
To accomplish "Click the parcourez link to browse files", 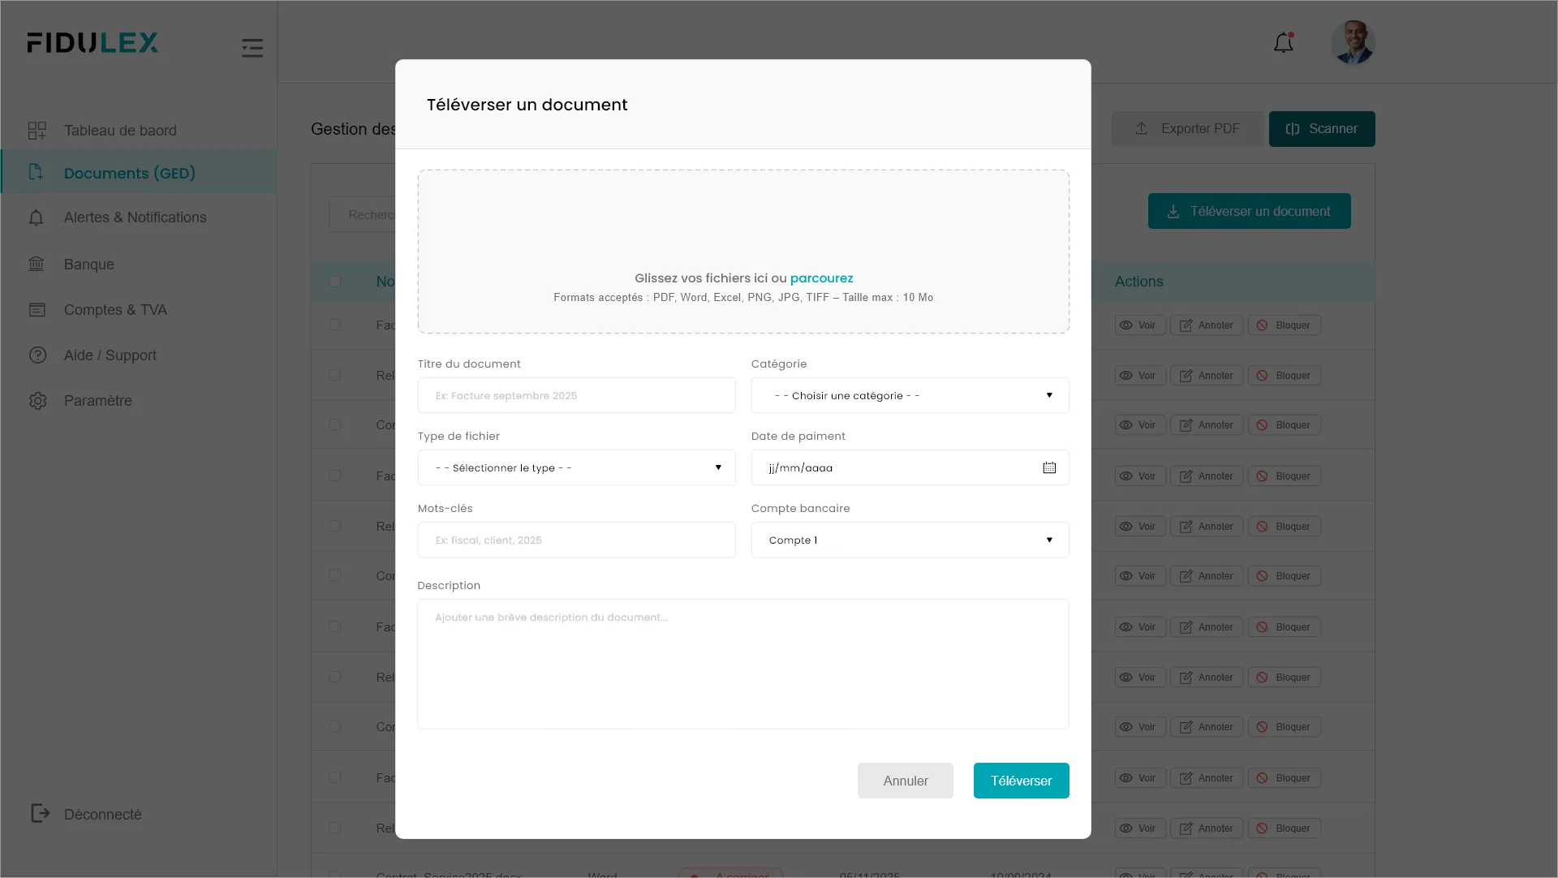I will (x=821, y=278).
